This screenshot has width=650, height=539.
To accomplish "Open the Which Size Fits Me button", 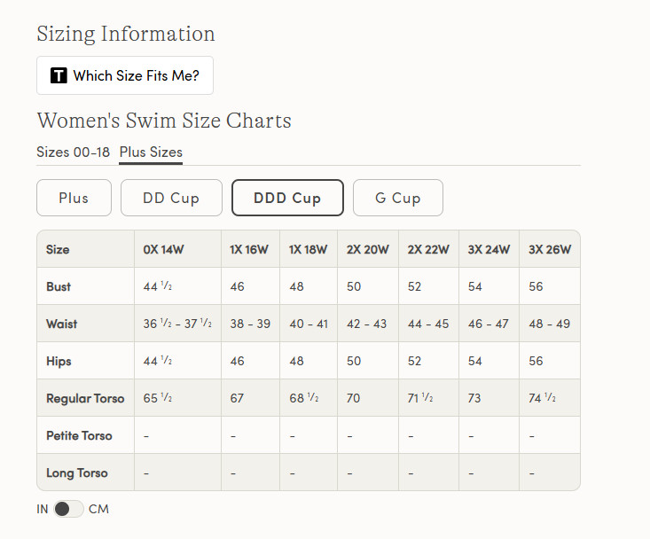I will pyautogui.click(x=125, y=75).
